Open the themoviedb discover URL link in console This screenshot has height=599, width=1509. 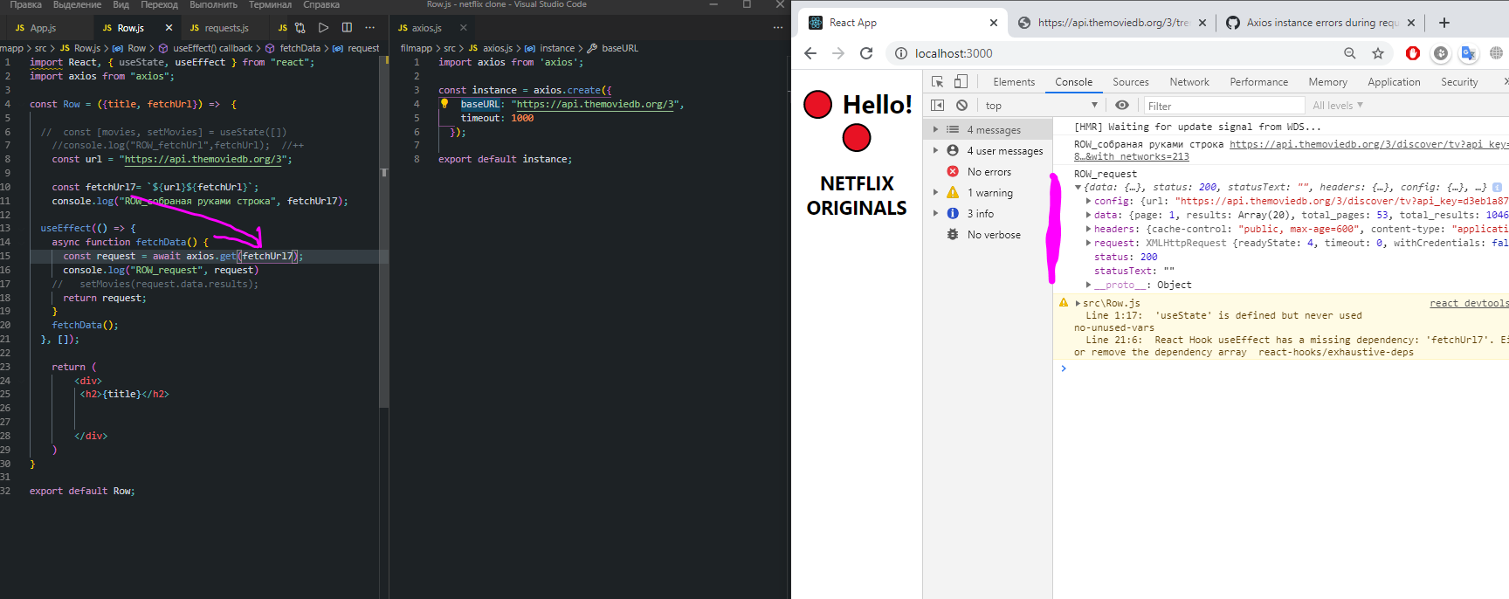(1368, 150)
